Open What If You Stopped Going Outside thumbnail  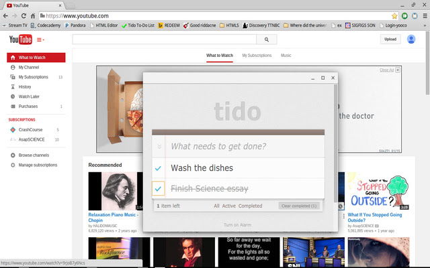pyautogui.click(x=378, y=191)
